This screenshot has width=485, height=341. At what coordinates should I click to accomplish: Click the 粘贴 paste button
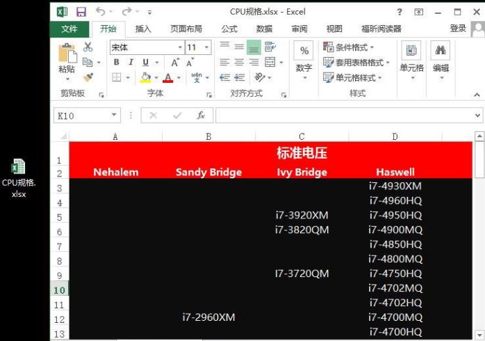click(67, 63)
